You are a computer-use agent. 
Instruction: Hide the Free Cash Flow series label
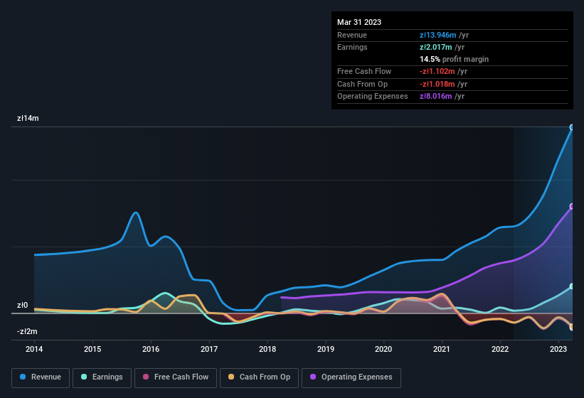[x=181, y=377]
